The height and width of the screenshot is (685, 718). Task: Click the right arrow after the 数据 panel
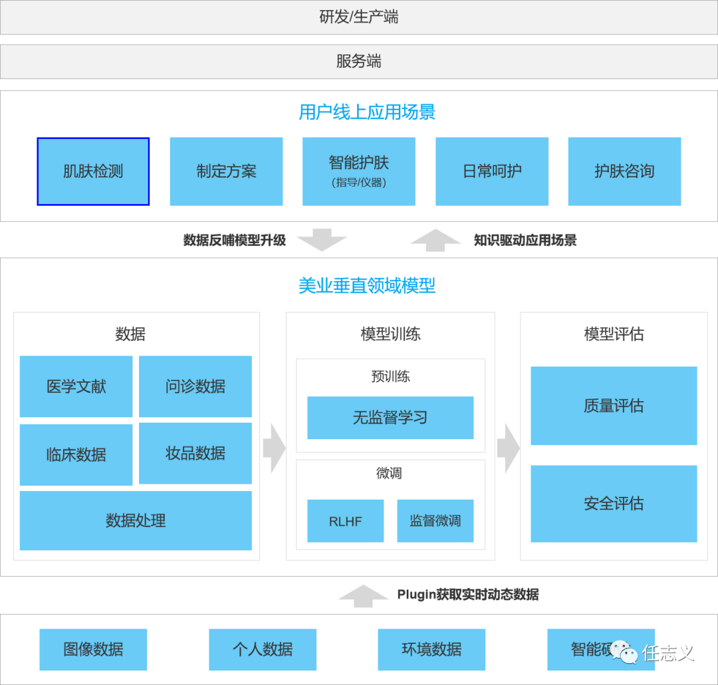[273, 448]
